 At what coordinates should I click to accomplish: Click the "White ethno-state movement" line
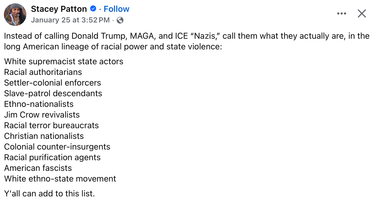click(60, 179)
